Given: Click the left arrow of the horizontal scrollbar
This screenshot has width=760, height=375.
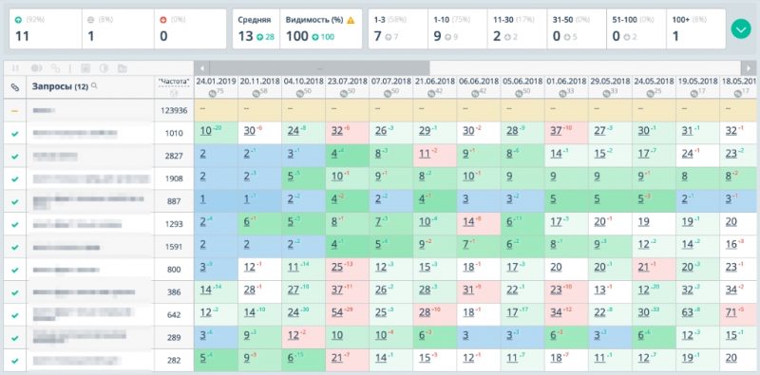Looking at the screenshot, I should pyautogui.click(x=201, y=67).
